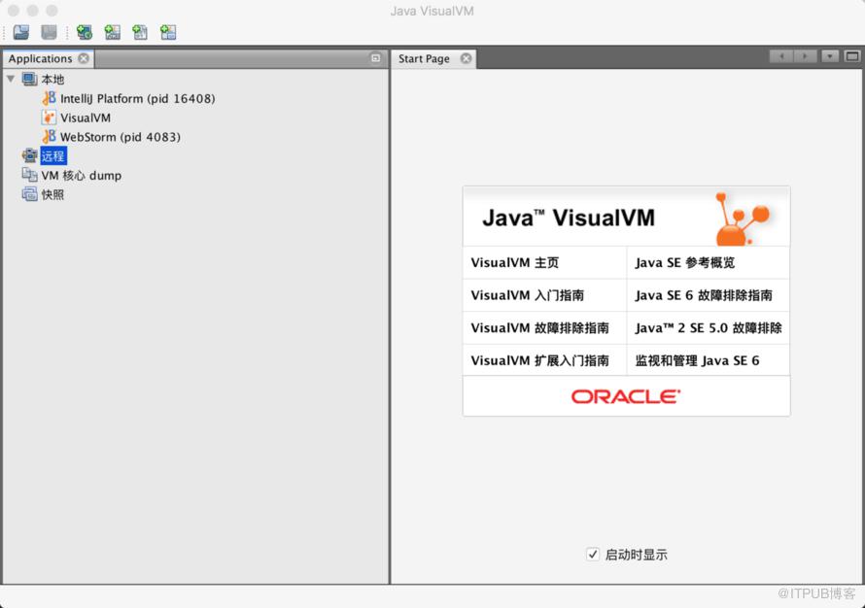Collapse the 本地 tree node
This screenshot has height=608, width=865.
click(11, 80)
